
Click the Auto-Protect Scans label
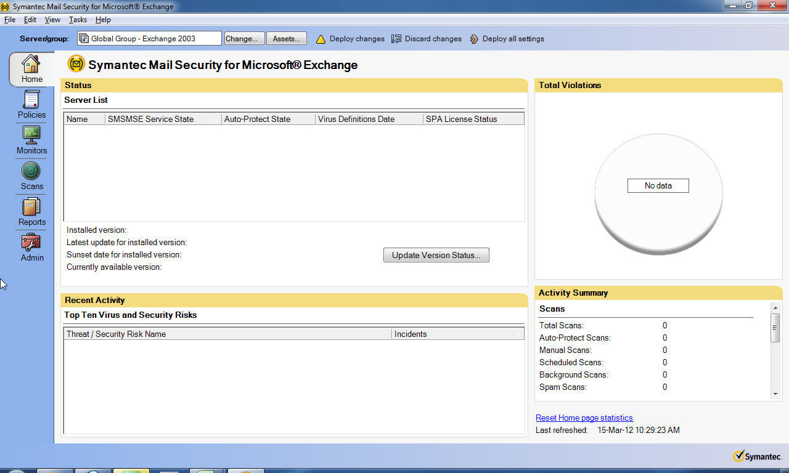(574, 338)
